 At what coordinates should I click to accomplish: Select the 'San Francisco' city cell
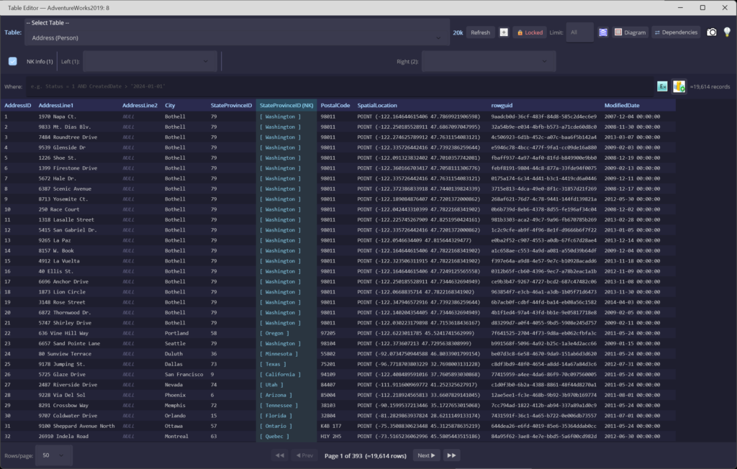click(184, 375)
